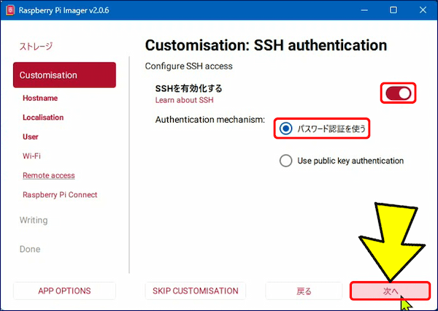Open the Remote access section

click(x=49, y=175)
